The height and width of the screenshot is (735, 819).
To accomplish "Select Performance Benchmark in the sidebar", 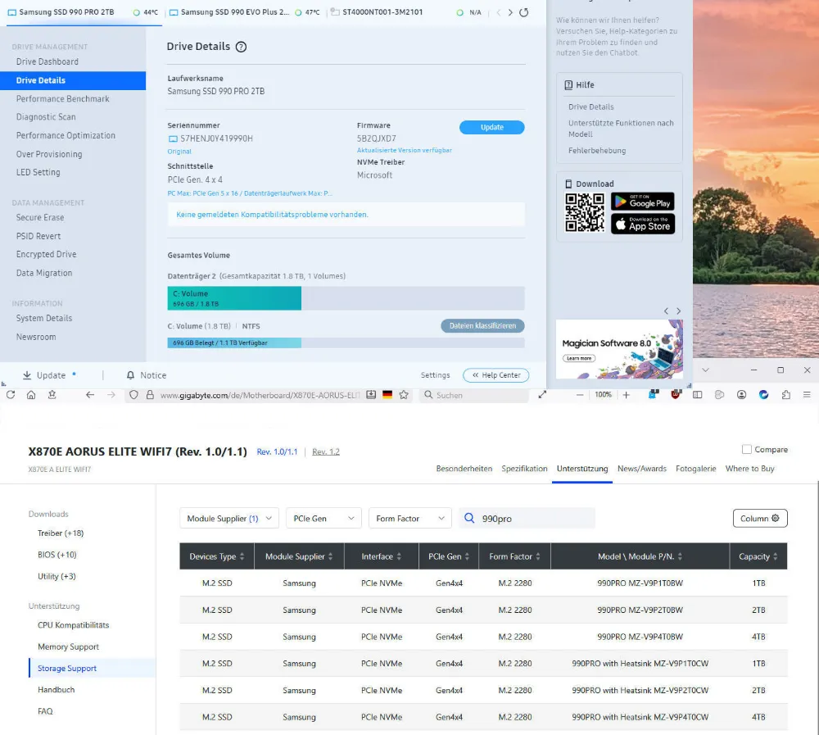I will pyautogui.click(x=62, y=99).
